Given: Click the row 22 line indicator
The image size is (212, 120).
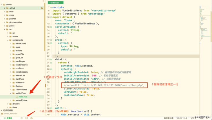Looking at the screenshot, I should [x=179, y=118].
